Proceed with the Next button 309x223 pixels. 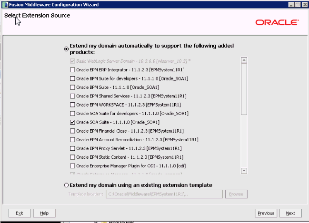tap(290, 213)
